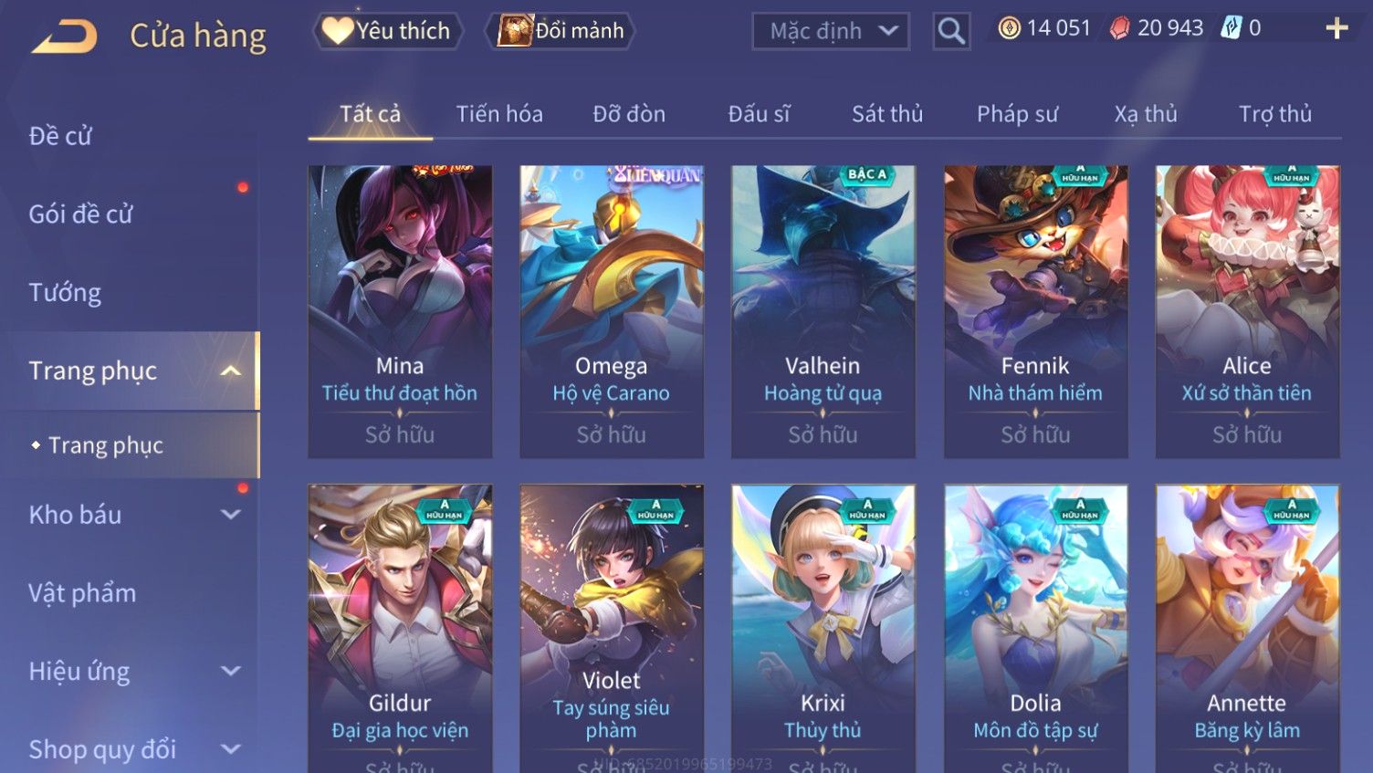
Task: Select the Tiến hóa tab
Action: [499, 114]
